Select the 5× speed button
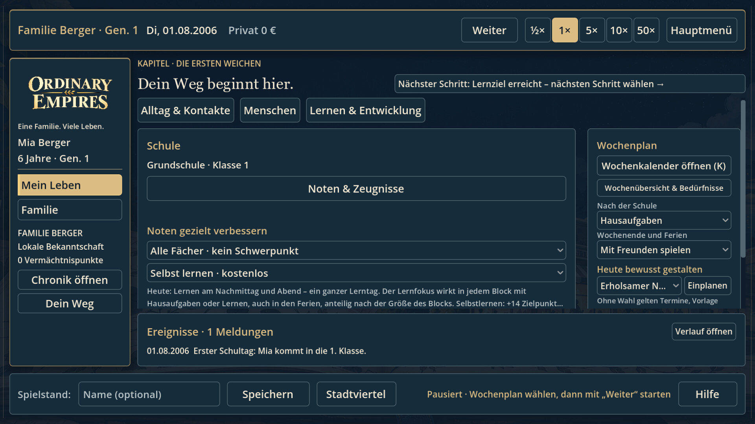 tap(592, 30)
